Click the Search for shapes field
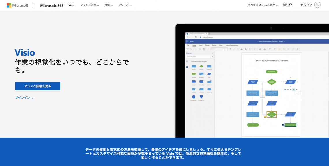 (x=198, y=57)
